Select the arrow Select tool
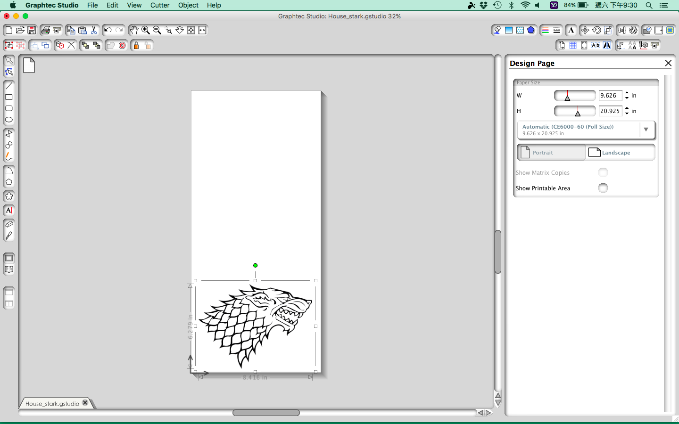Screen dimensions: 679x424 pos(9,61)
